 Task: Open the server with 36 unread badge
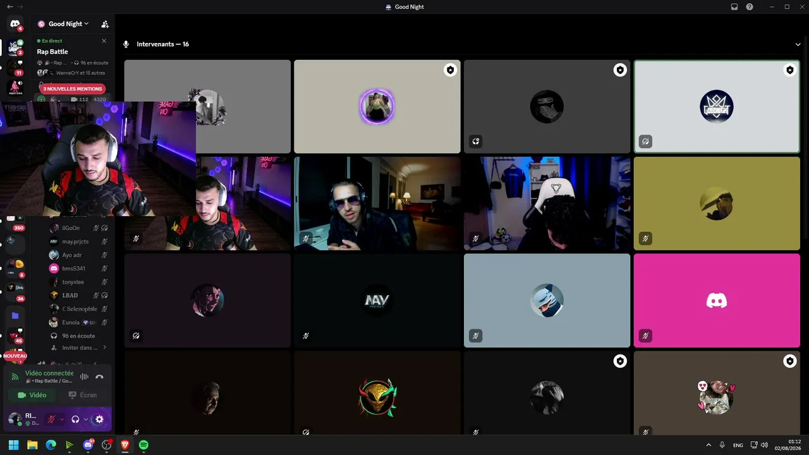15,291
